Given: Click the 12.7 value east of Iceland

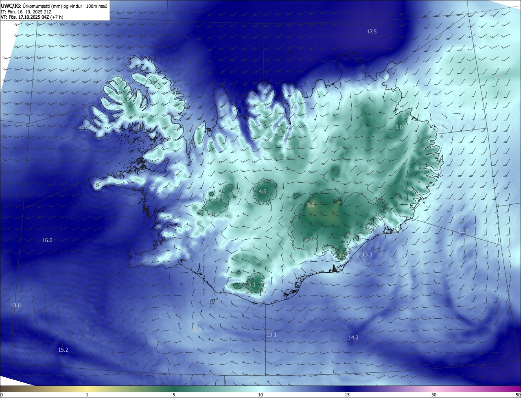Looking at the screenshot, I should pos(464,231).
